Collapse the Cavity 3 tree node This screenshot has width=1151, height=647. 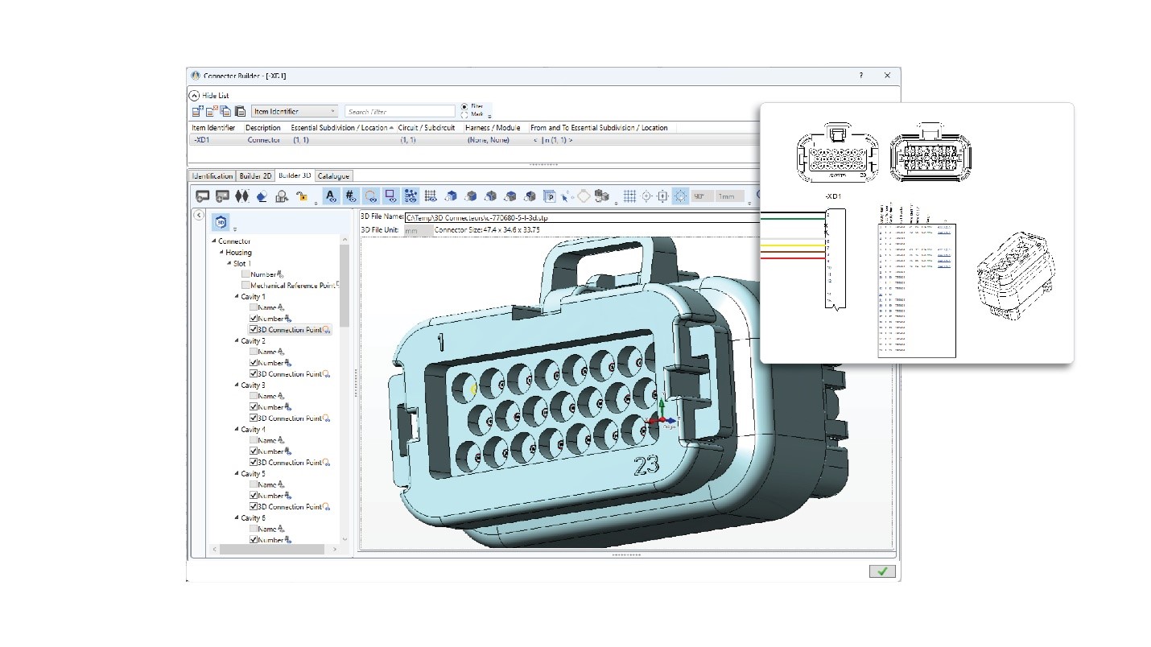(x=237, y=385)
